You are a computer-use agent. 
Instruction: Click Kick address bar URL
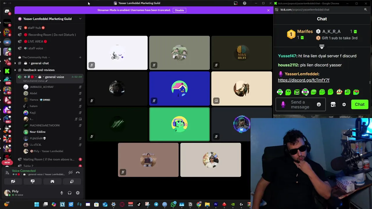[x=305, y=10]
